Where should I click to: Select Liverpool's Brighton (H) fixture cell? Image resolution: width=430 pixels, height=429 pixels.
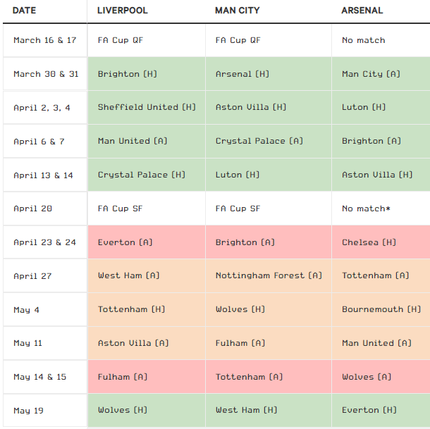147,74
